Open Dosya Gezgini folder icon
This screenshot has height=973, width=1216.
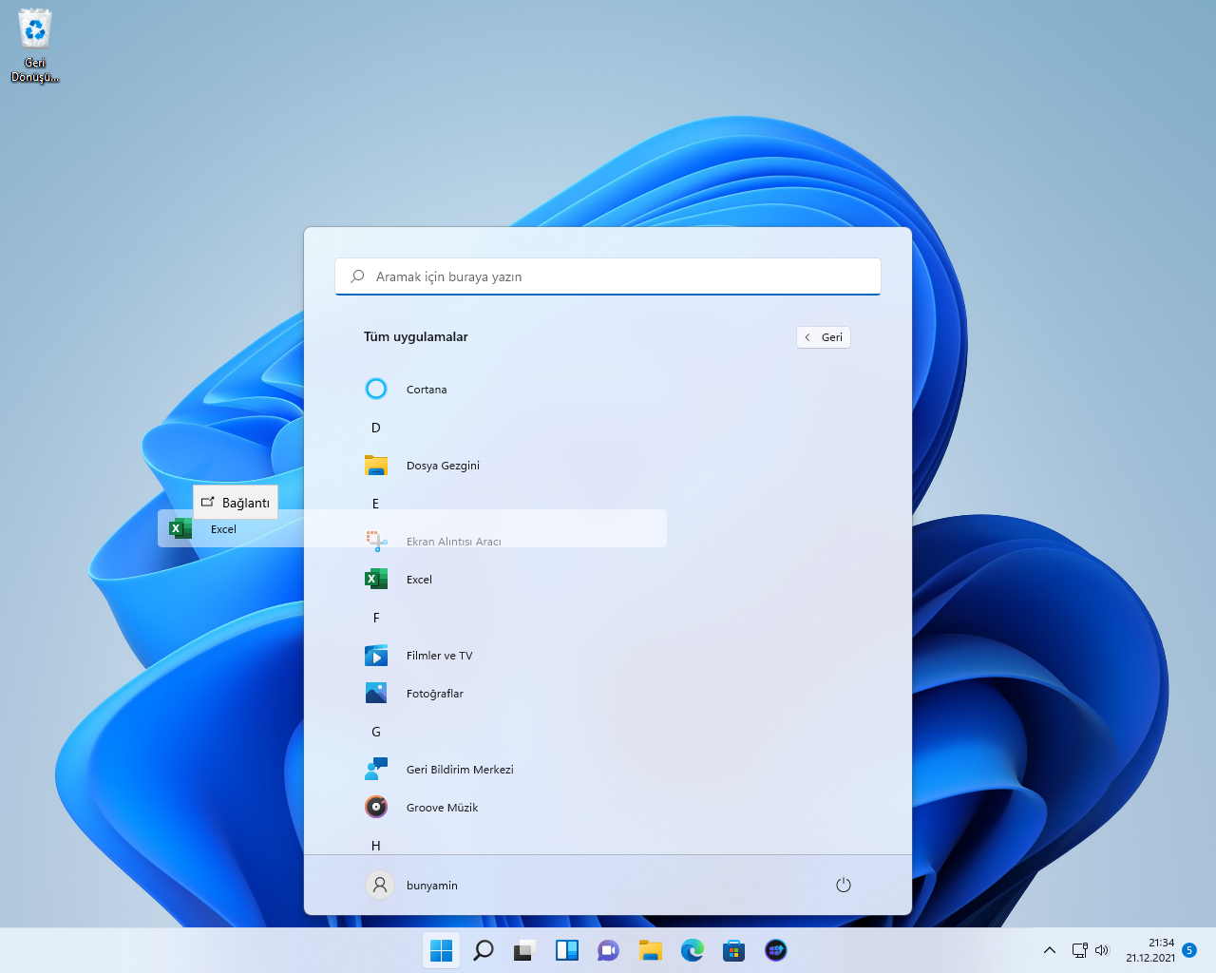point(376,466)
